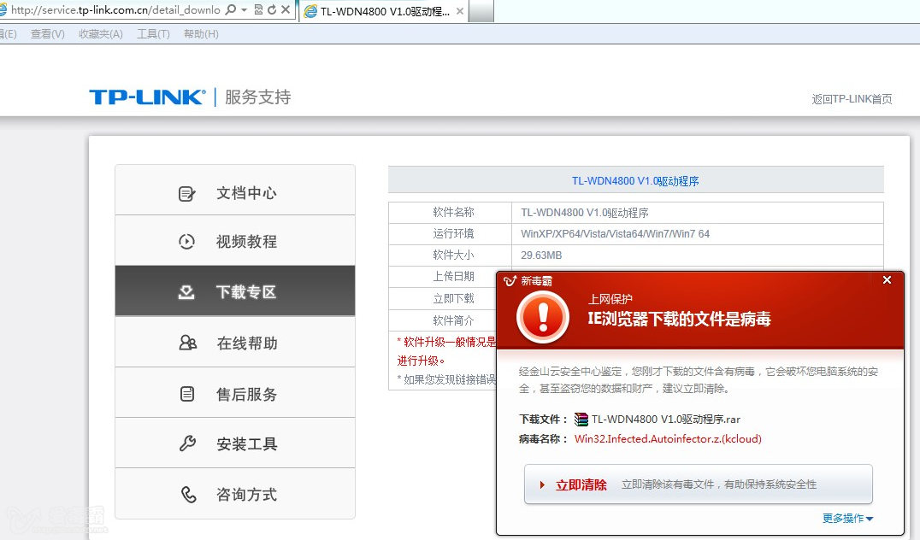The height and width of the screenshot is (540, 920).
Task: Click the 售后服务 list icon
Action: [x=187, y=393]
